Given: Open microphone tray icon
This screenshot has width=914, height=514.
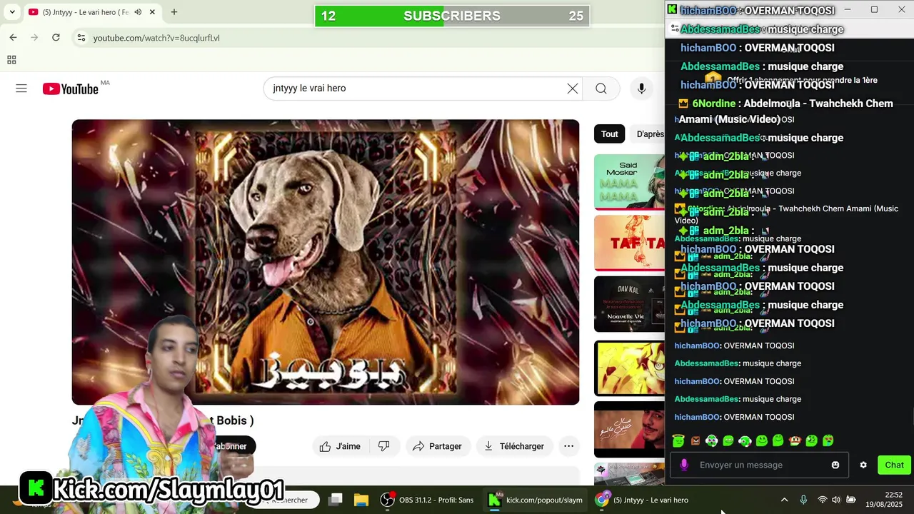Looking at the screenshot, I should [x=803, y=500].
